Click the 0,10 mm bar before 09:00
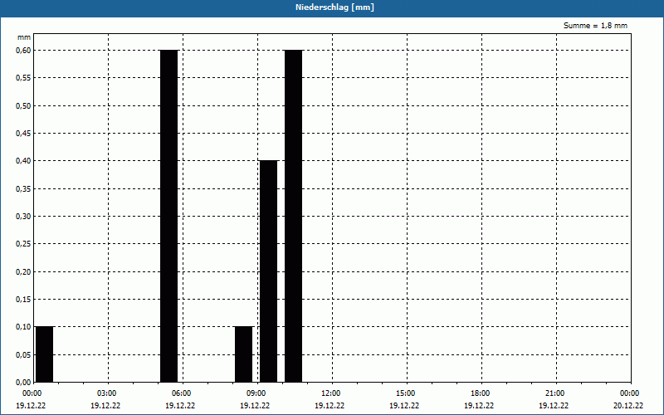The image size is (664, 415). 243,354
